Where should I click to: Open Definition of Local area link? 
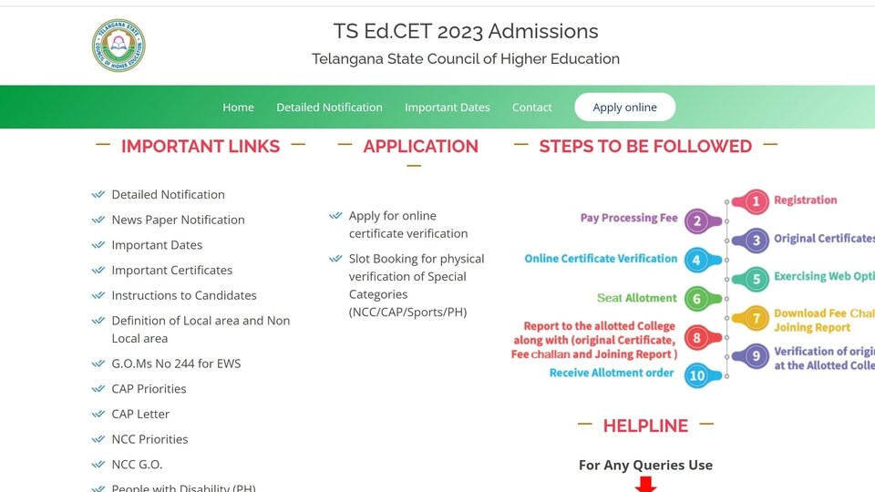tap(201, 329)
